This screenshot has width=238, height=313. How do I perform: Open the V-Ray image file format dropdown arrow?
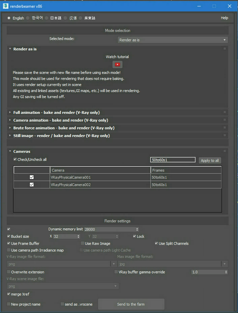coord(114,264)
